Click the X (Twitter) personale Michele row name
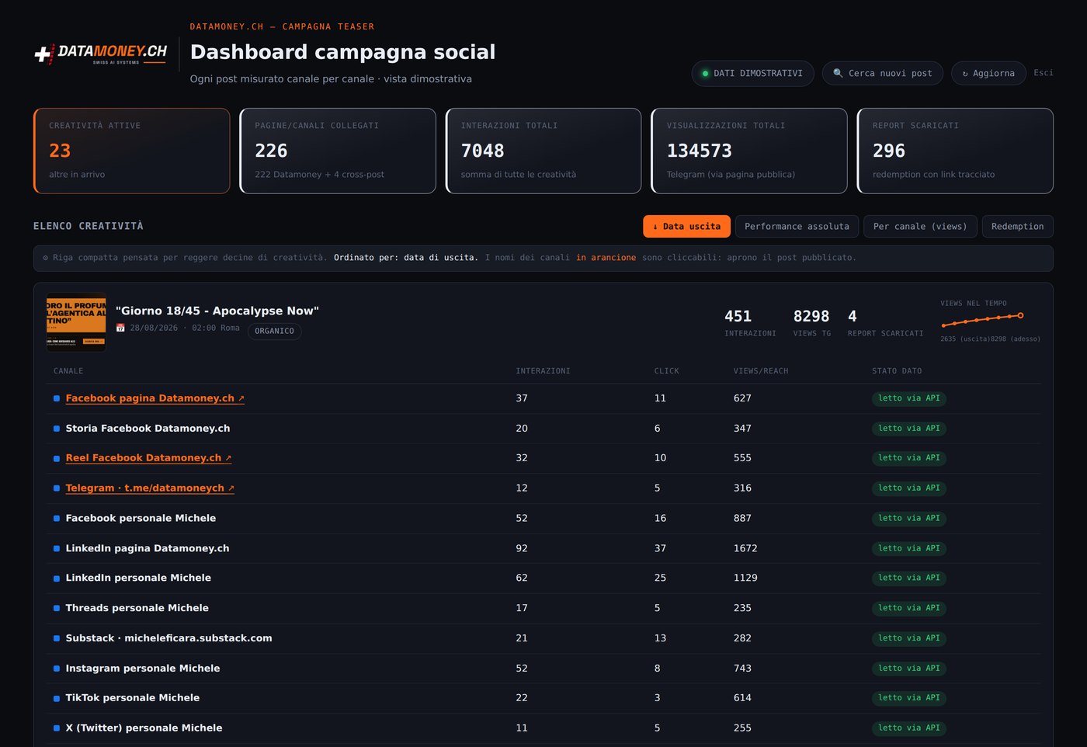Viewport: 1087px width, 747px height. click(x=144, y=728)
